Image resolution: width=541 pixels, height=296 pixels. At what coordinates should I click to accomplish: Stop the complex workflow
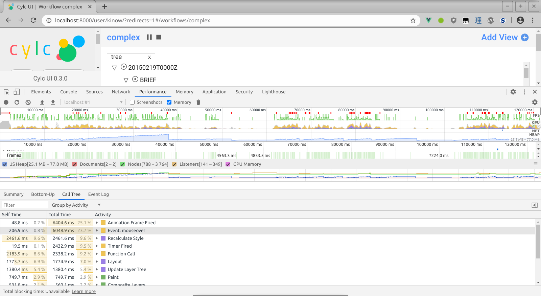click(x=159, y=37)
